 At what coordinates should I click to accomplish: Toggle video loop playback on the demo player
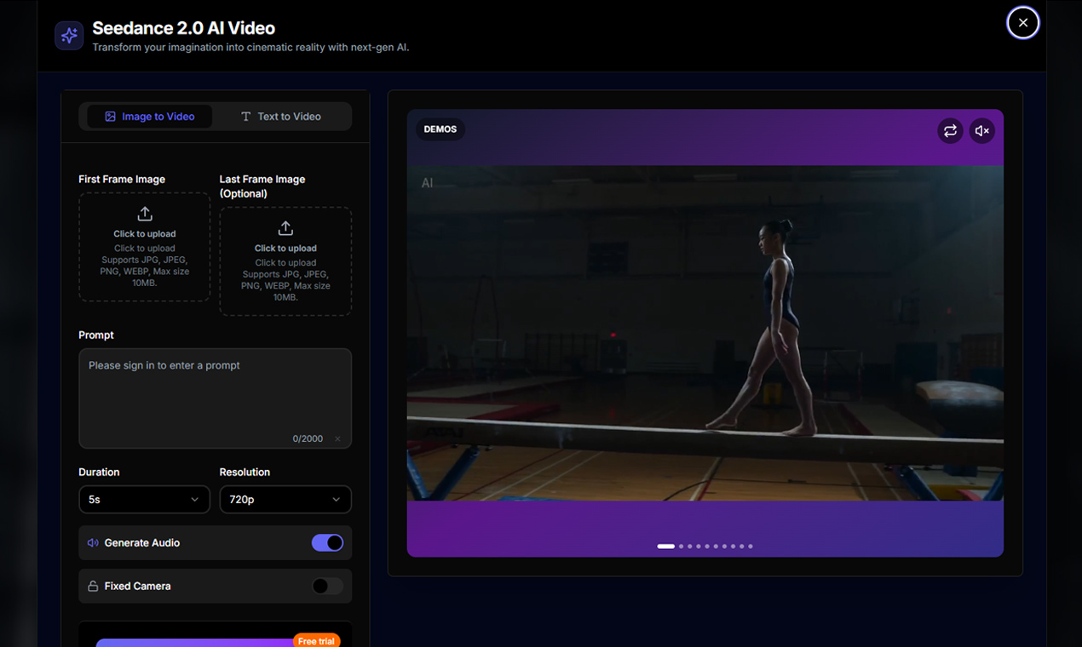click(x=950, y=131)
